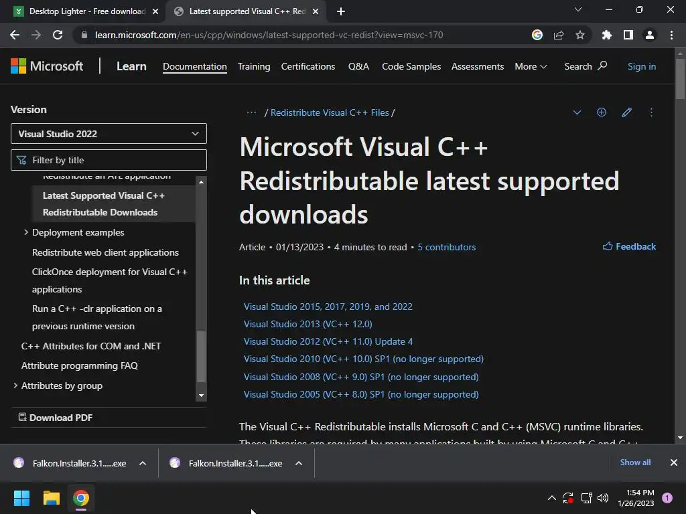Jump to Visual Studio 2005 SP1 section
Image resolution: width=686 pixels, height=514 pixels.
pyautogui.click(x=361, y=394)
